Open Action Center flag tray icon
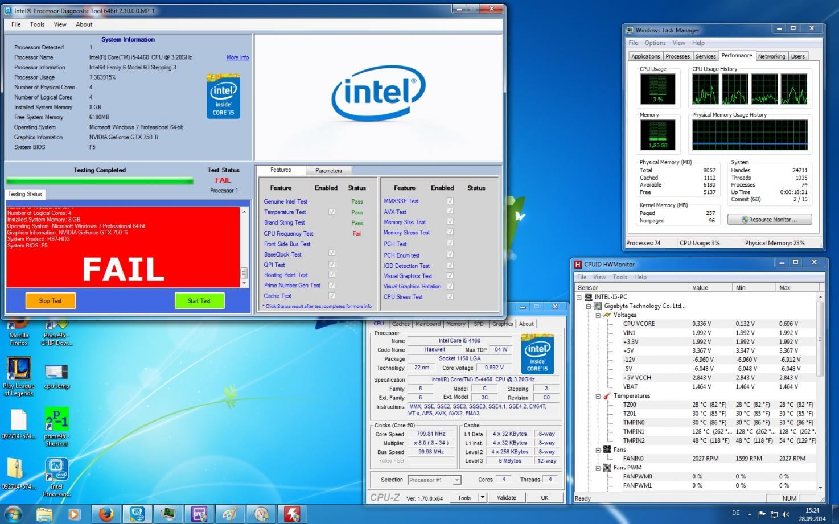839x524 pixels. (x=762, y=514)
